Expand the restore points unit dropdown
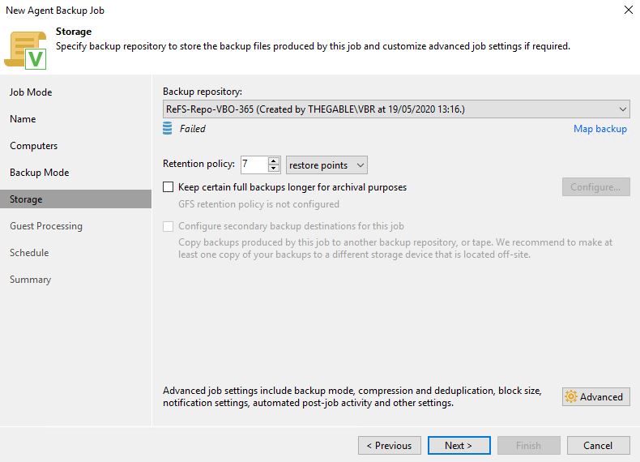Screen dimensions: 640x462 pyautogui.click(x=326, y=165)
